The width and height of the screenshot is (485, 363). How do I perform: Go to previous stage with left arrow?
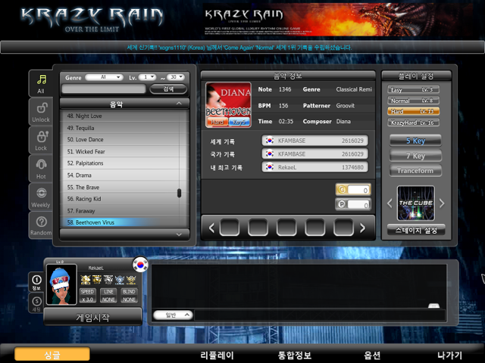click(x=390, y=203)
